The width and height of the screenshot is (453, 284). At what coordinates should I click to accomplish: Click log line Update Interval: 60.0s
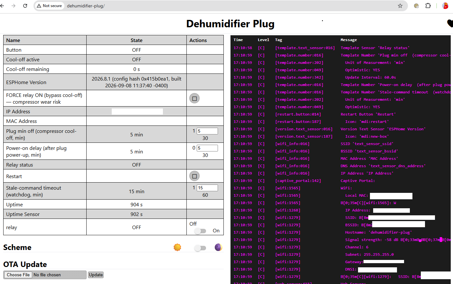click(x=371, y=77)
